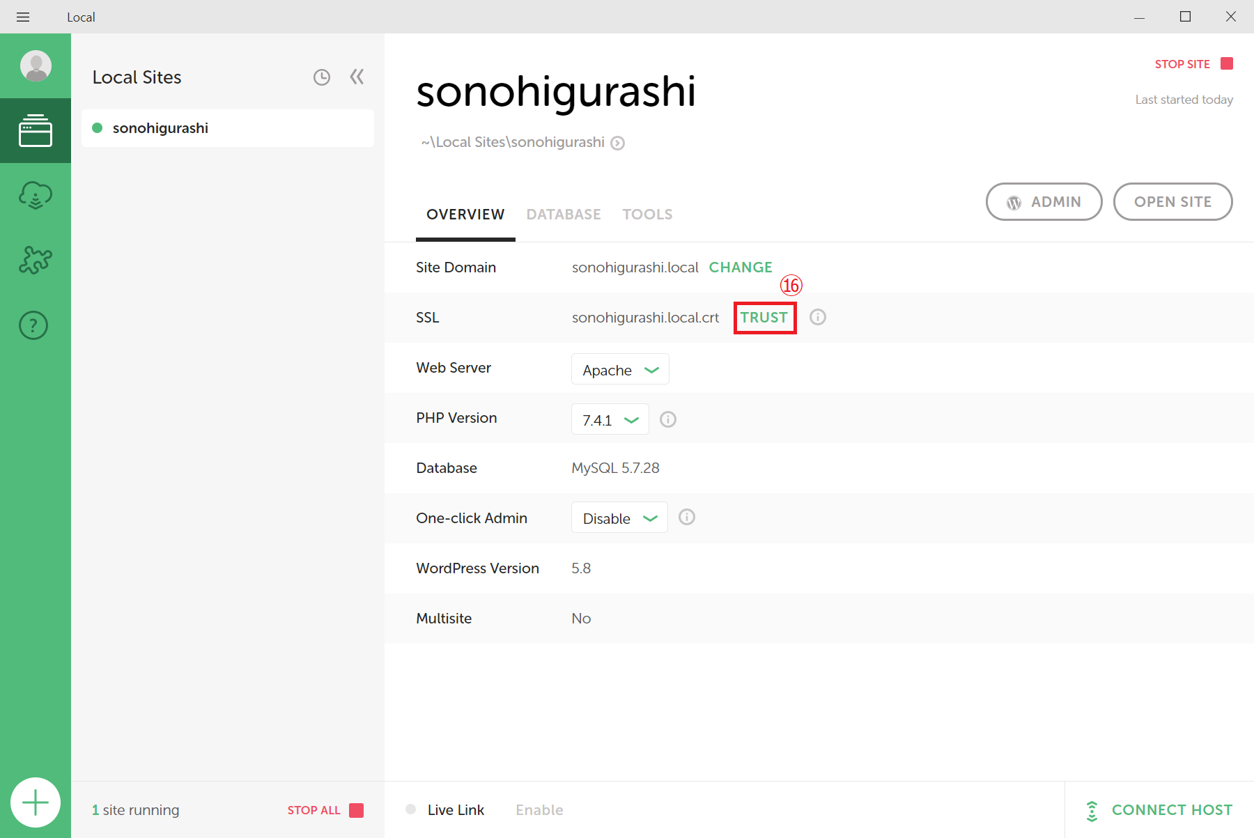Image resolution: width=1254 pixels, height=838 pixels.
Task: Click the OPEN SITE button
Action: (x=1172, y=202)
